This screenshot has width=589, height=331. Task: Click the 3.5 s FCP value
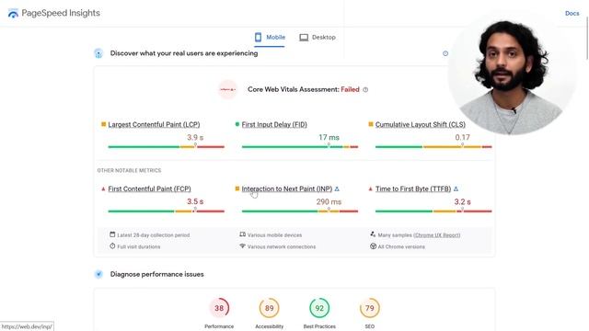[195, 201]
